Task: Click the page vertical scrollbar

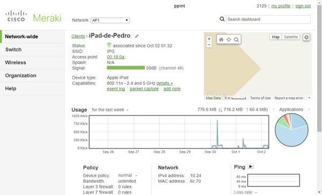Action: coord(319,68)
